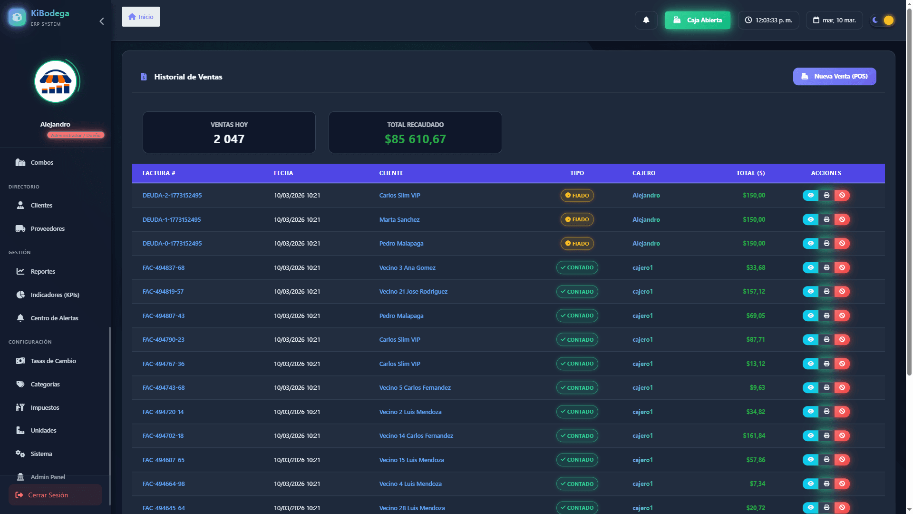View details eye icon for Marta Sanchez sale
The image size is (913, 514).
click(810, 219)
